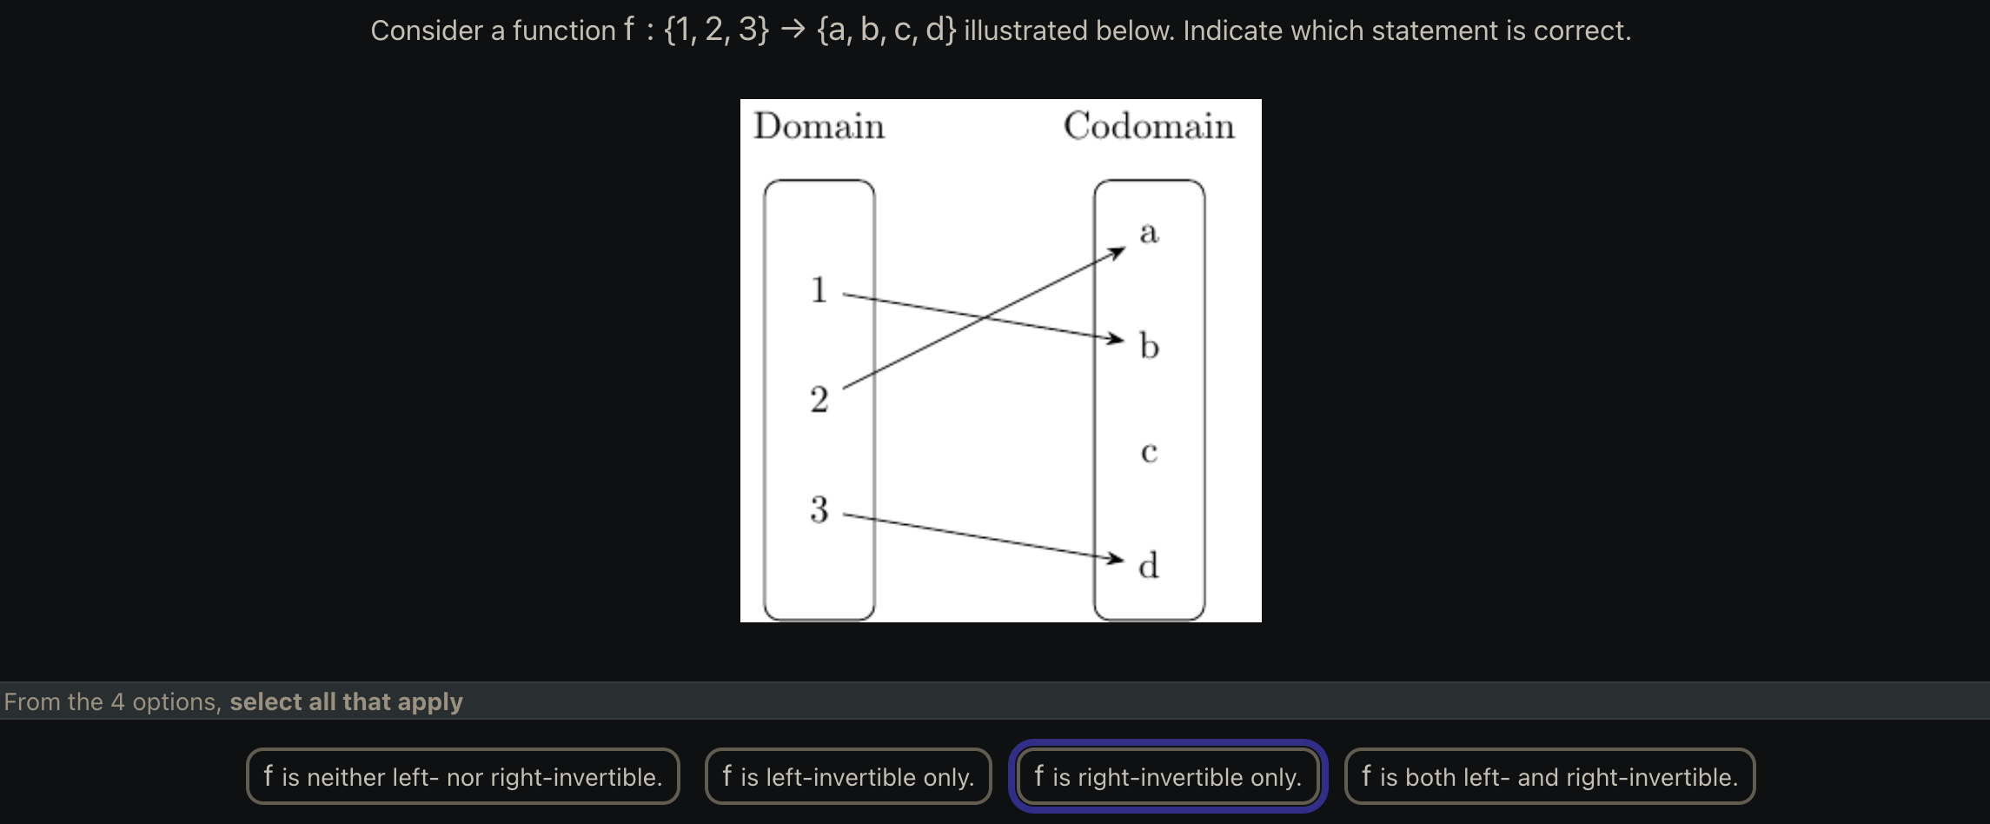Click the "Domain" heading in the diagram
Screen dimensions: 1990x824
[819, 127]
